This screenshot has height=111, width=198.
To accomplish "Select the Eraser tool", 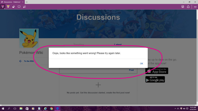I will tap(14, 7).
